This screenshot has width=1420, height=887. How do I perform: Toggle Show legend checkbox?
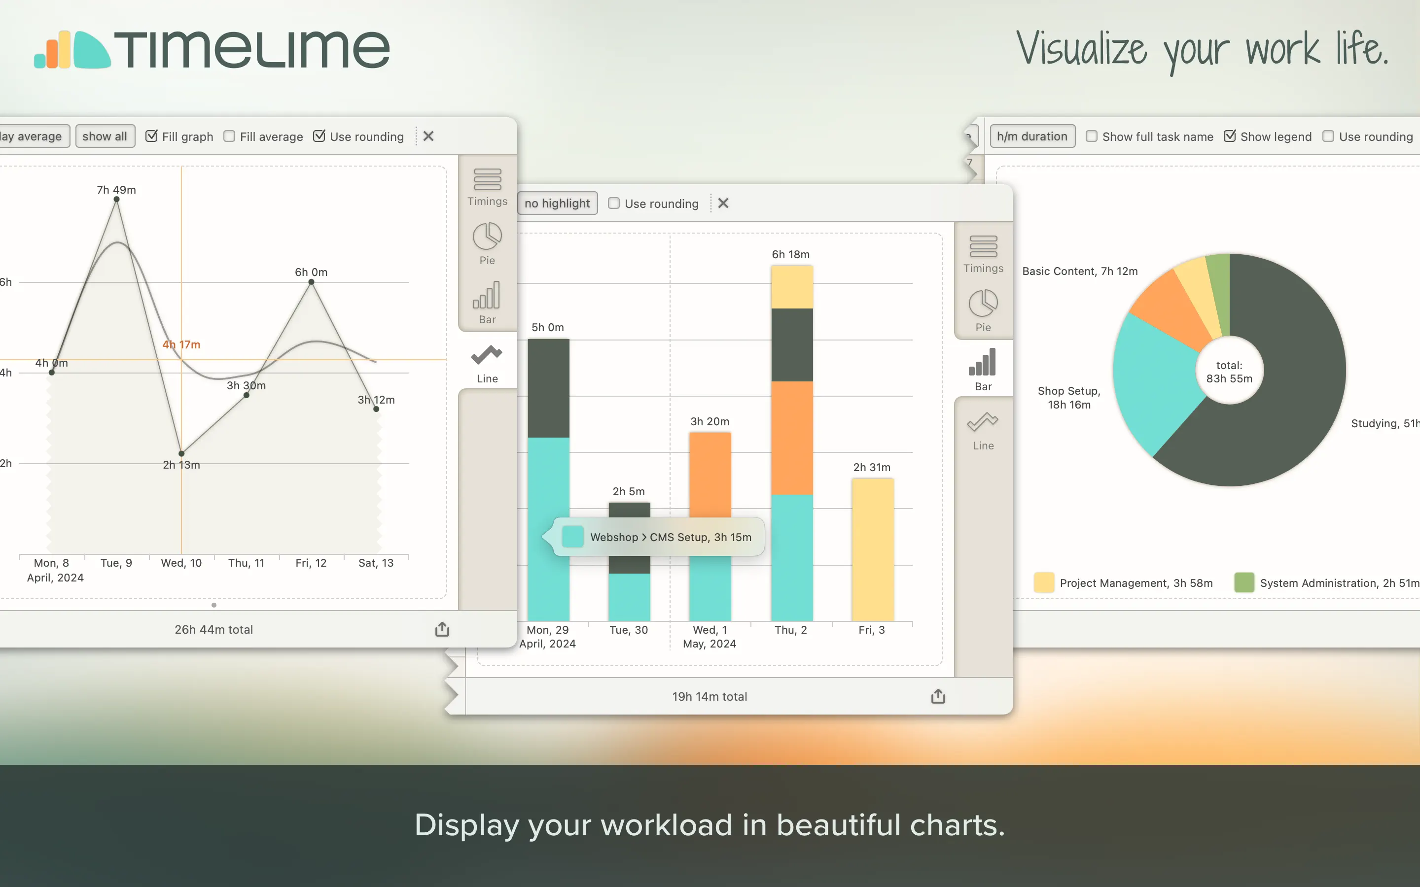(1230, 136)
